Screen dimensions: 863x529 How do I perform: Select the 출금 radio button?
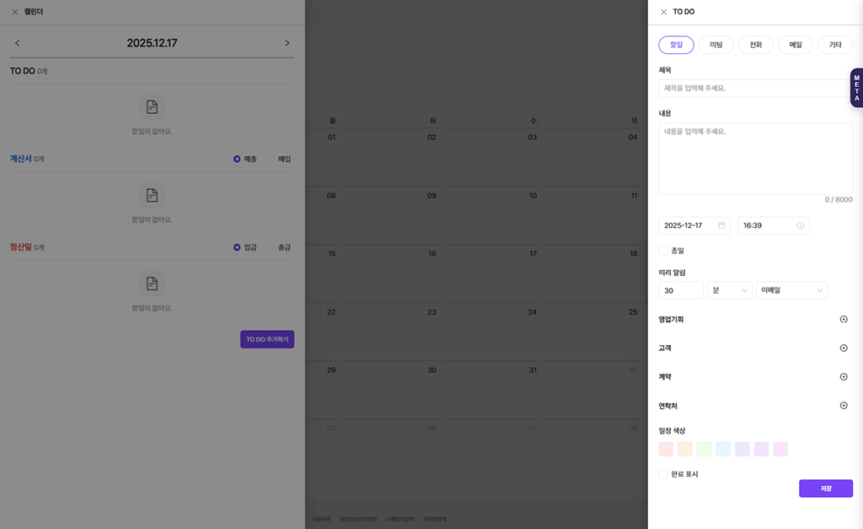point(271,247)
